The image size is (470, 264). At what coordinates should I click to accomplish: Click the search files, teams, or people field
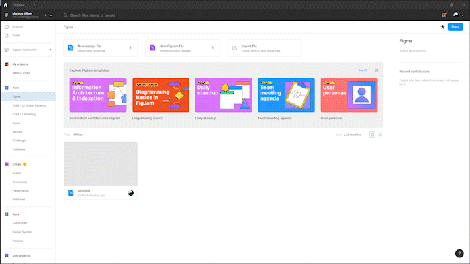coord(93,15)
